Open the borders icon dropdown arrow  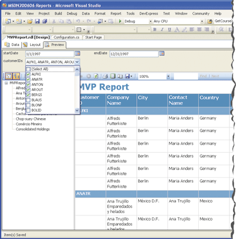coord(84,30)
